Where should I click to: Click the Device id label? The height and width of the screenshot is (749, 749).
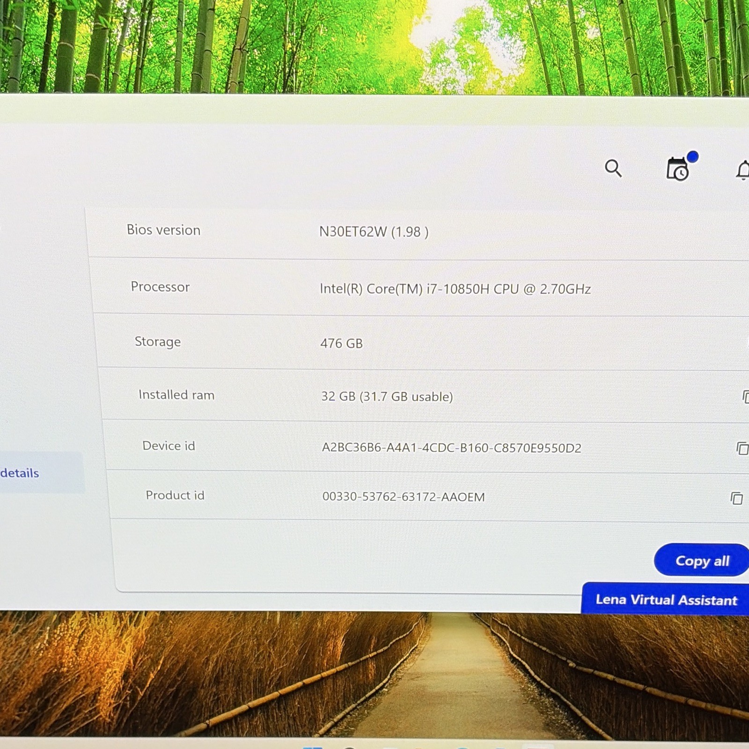[x=169, y=446]
